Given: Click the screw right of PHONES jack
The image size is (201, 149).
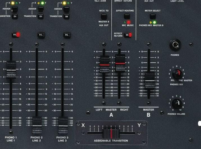Looking at the screenshot, I should (191, 44).
